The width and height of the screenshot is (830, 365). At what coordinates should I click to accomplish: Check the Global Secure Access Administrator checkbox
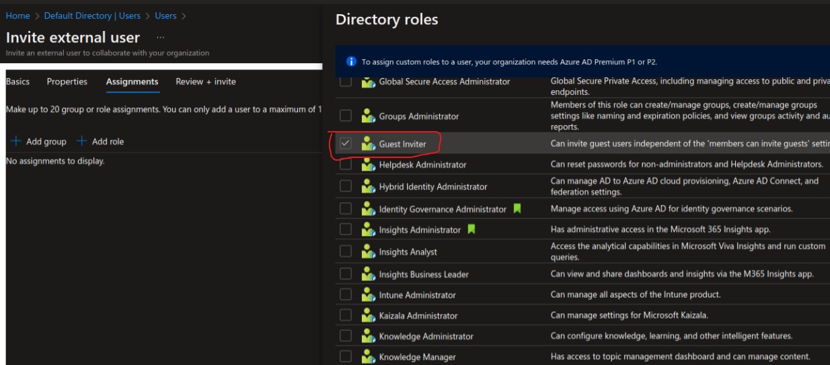pos(346,82)
